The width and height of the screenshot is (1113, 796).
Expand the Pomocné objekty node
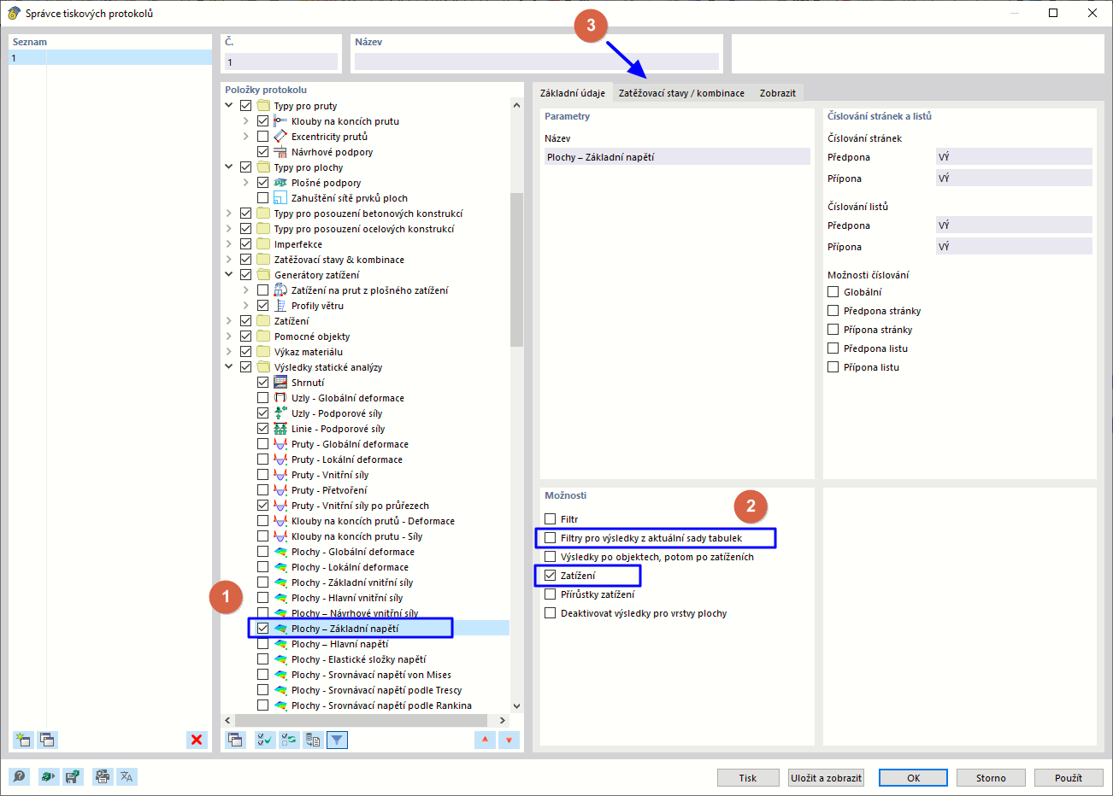[229, 337]
